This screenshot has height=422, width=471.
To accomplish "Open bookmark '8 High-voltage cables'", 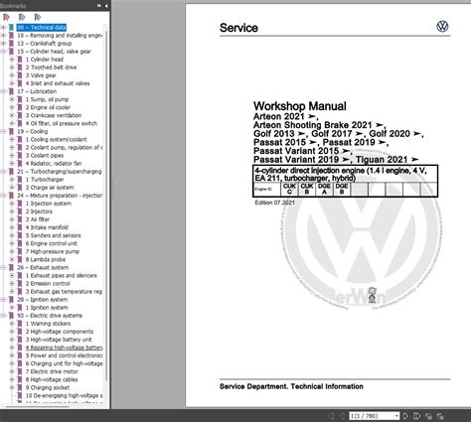I will [x=52, y=379].
